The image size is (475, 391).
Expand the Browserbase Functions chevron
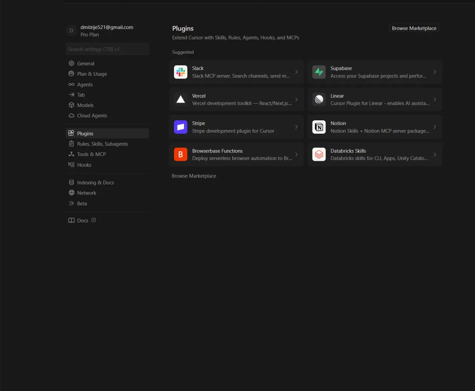297,154
